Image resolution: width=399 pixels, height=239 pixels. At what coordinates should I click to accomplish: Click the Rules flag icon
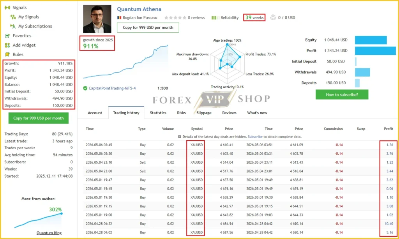pos(7,54)
